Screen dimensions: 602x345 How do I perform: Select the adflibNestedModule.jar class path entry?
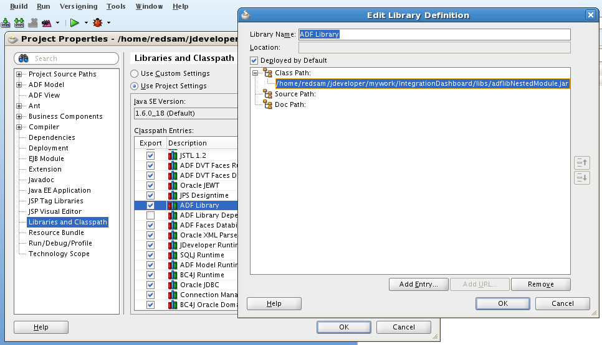point(423,83)
